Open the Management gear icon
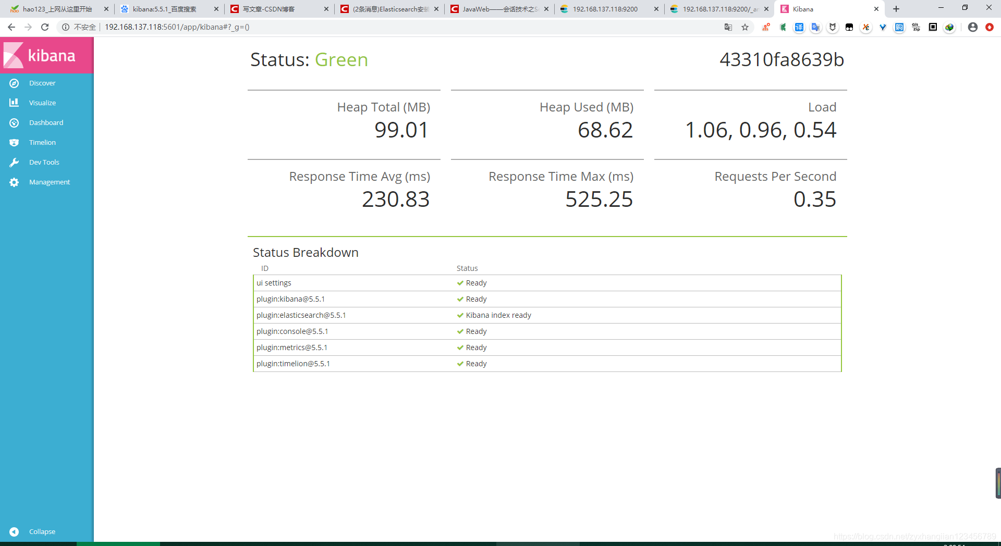Viewport: 1001px width, 546px height. coord(14,182)
